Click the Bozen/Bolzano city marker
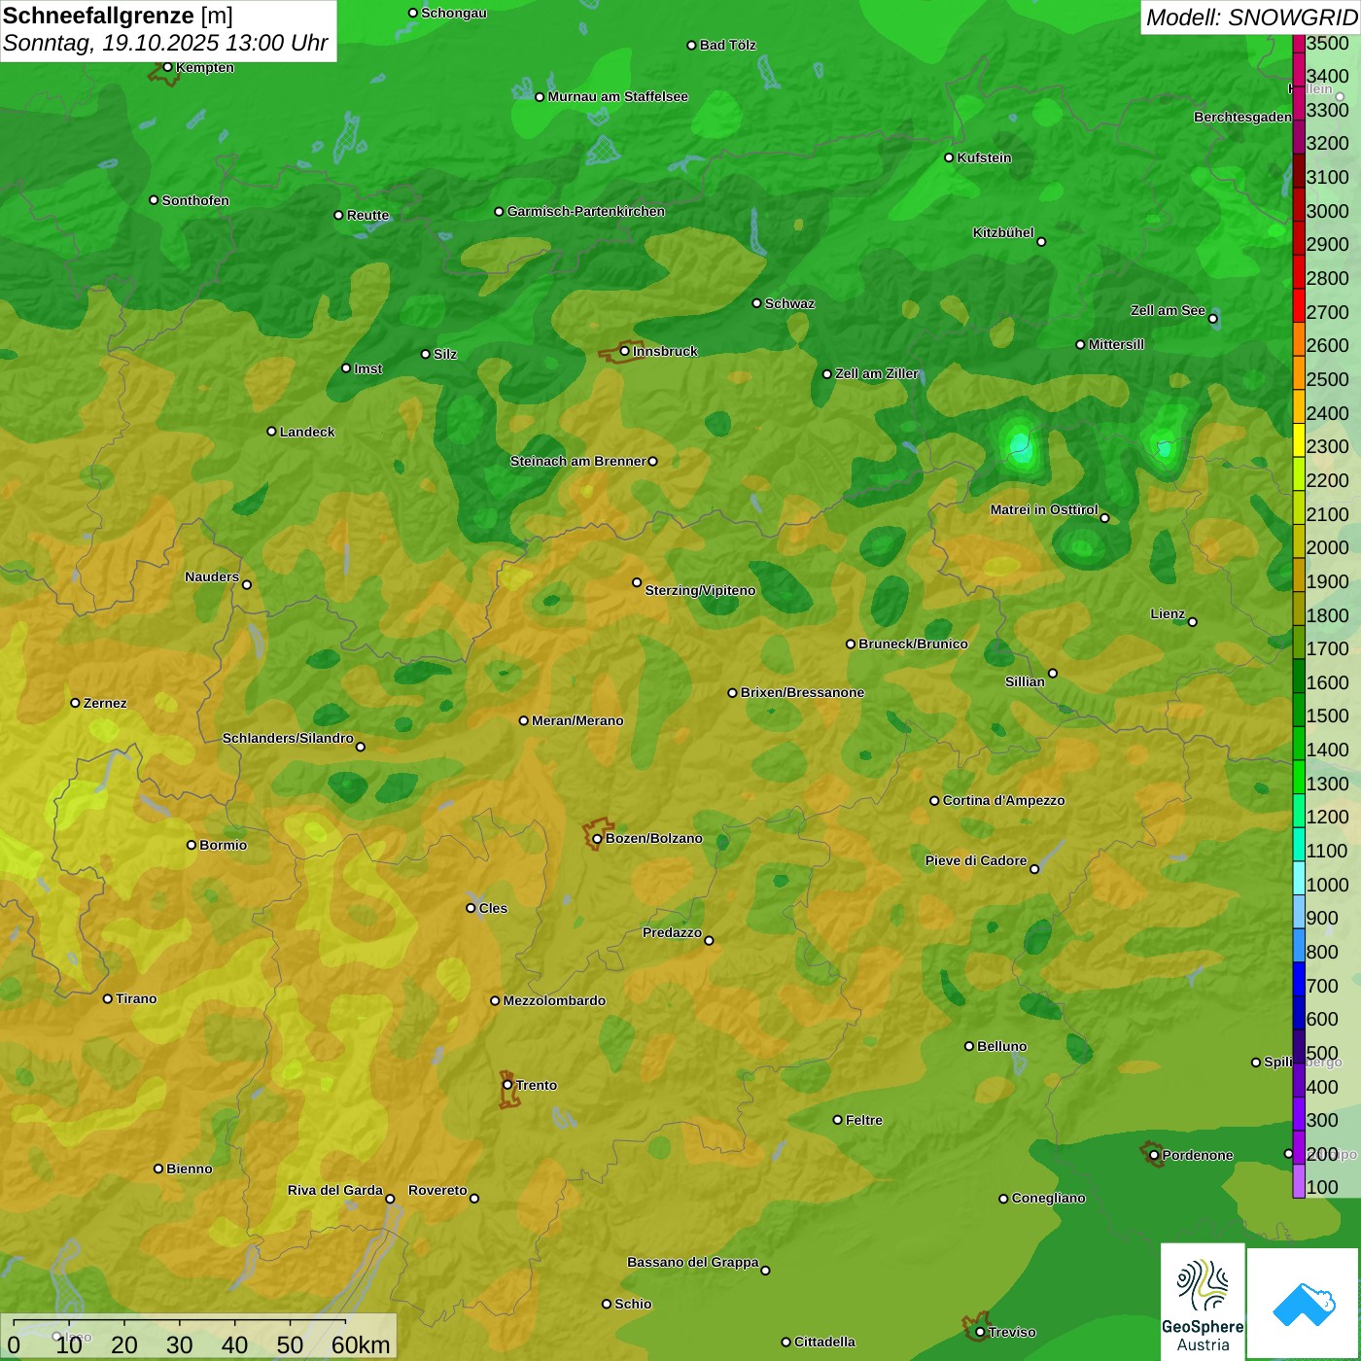Image resolution: width=1361 pixels, height=1361 pixels. (597, 838)
